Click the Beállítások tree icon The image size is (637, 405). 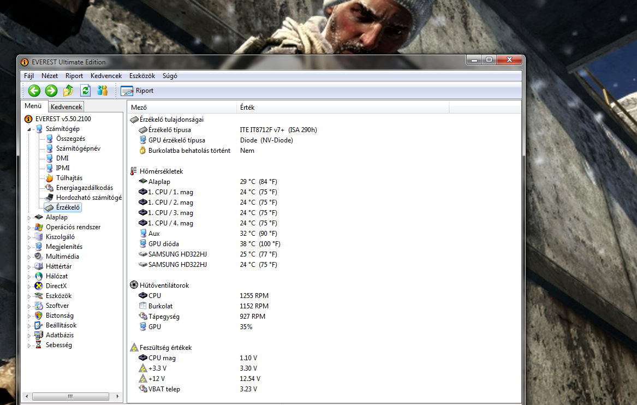click(39, 325)
